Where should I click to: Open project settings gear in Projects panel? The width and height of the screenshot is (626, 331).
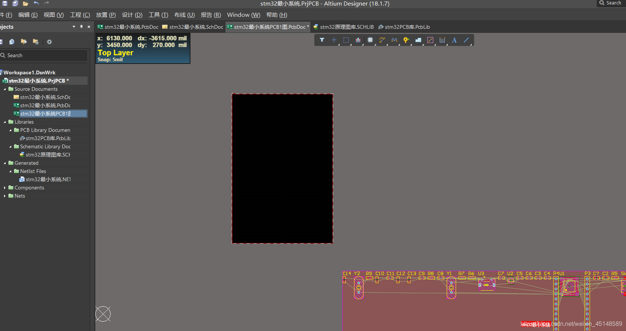point(49,42)
